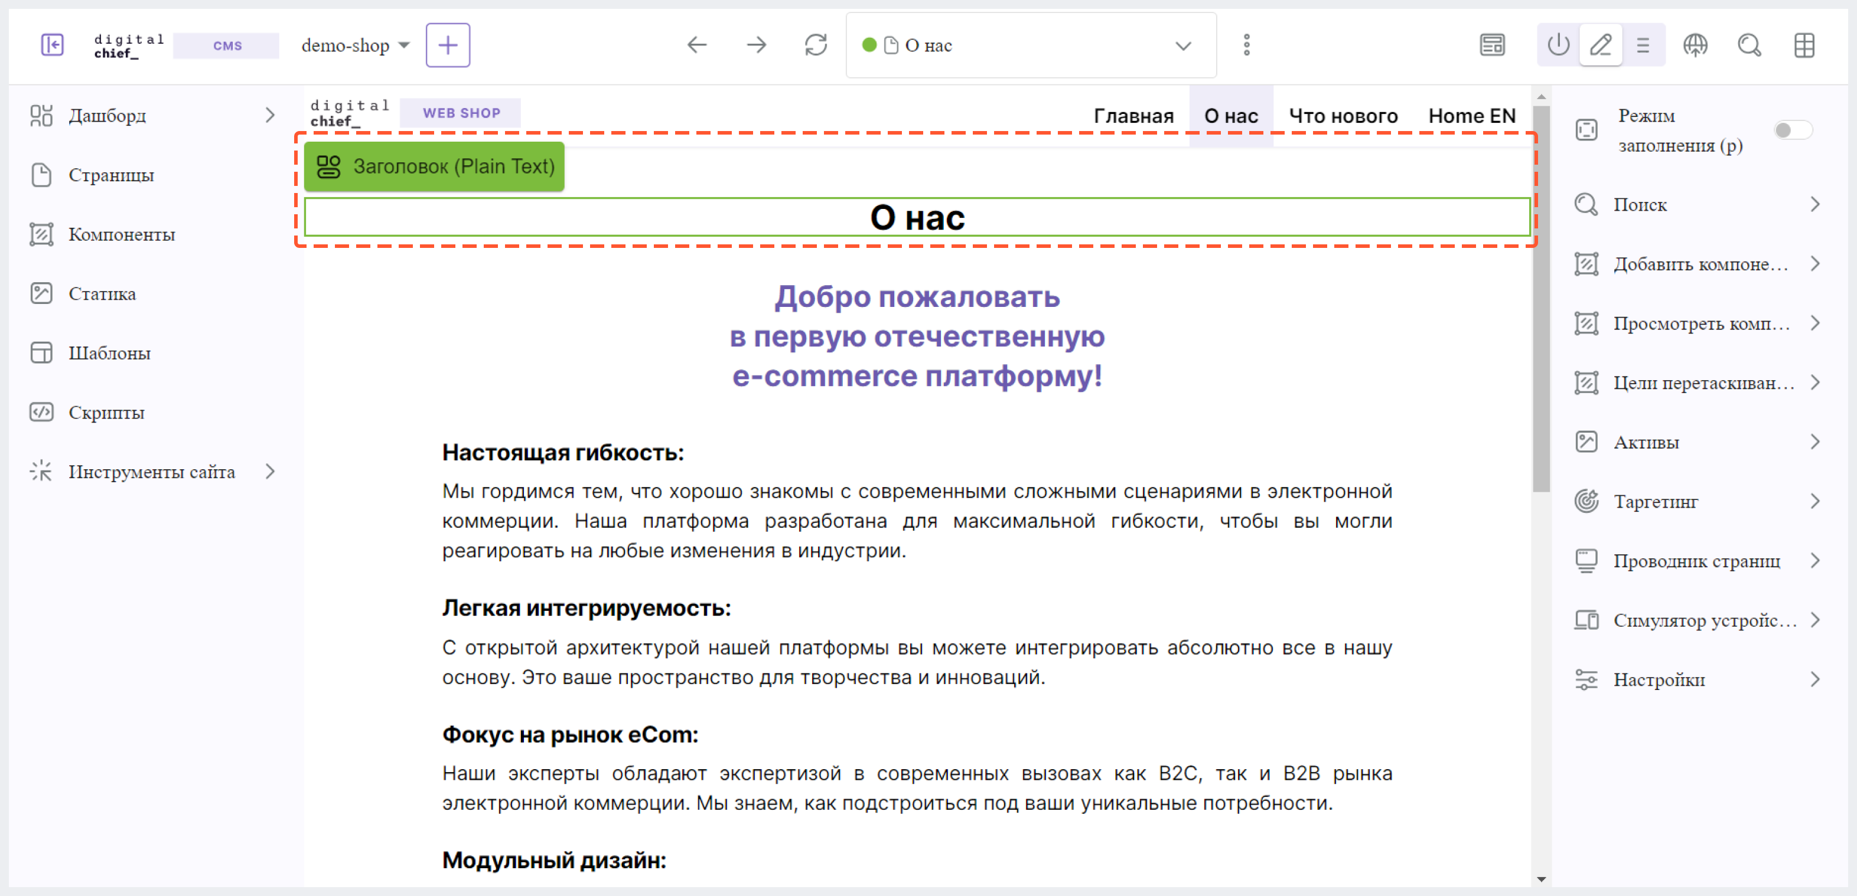Click the Настройки sliders icon

tap(1586, 680)
